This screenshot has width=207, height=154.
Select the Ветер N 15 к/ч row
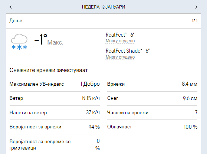click(55, 98)
